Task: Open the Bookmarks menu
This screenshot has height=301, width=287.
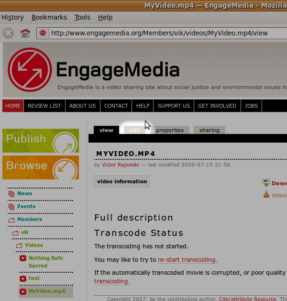Action: tap(49, 18)
